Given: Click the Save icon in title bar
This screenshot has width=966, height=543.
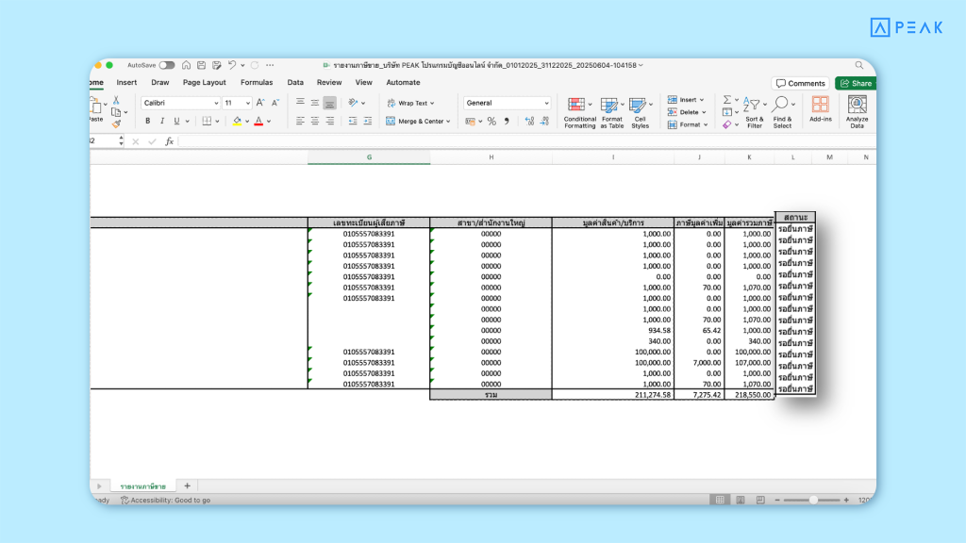Looking at the screenshot, I should click(x=202, y=65).
